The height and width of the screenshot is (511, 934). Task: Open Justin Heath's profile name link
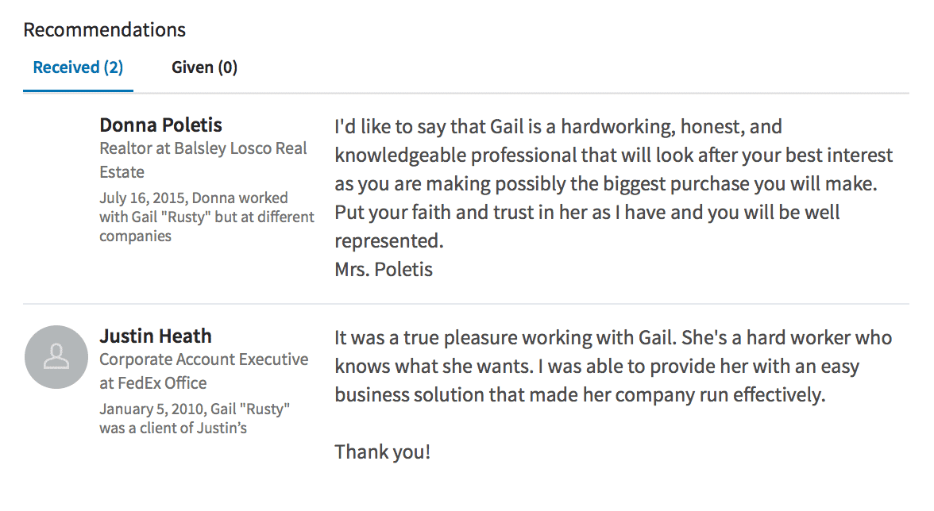pyautogui.click(x=155, y=336)
